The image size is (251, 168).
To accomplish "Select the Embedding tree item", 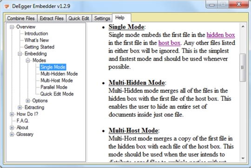I will point(35,54).
